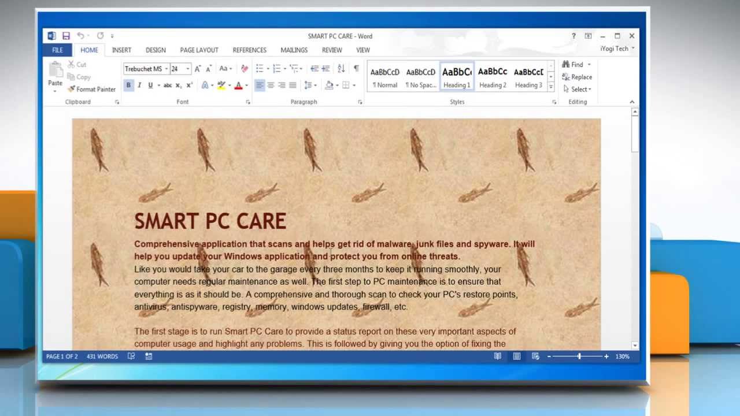
Task: Switch to Read Mode view in status bar
Action: 497,356
